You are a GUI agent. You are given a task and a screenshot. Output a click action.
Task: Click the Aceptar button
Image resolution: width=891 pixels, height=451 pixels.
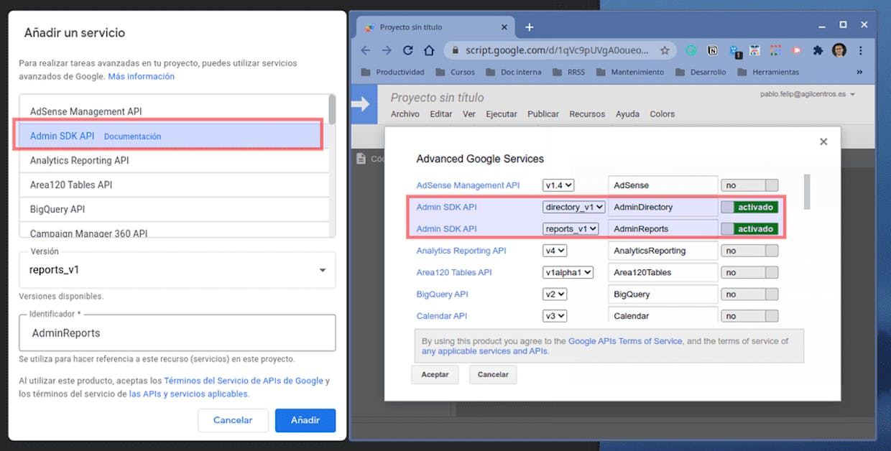435,374
